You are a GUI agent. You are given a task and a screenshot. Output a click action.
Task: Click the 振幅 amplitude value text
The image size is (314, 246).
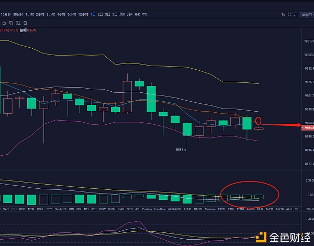tap(28, 30)
